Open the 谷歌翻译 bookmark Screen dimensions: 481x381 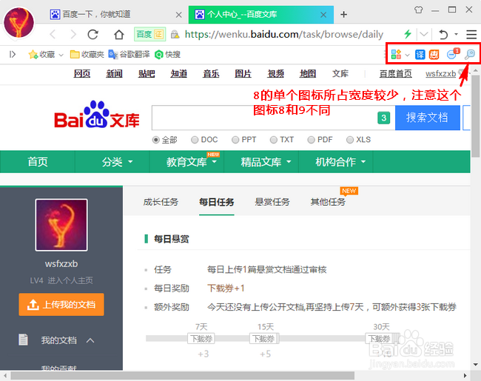tap(129, 55)
